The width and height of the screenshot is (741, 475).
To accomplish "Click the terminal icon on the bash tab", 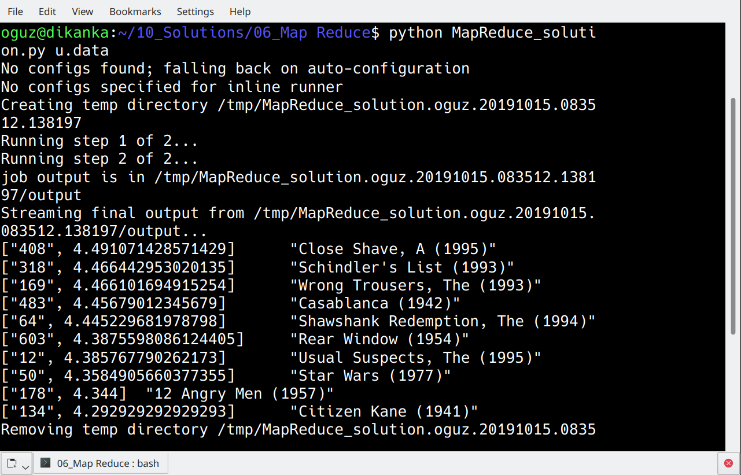I will pos(46,463).
